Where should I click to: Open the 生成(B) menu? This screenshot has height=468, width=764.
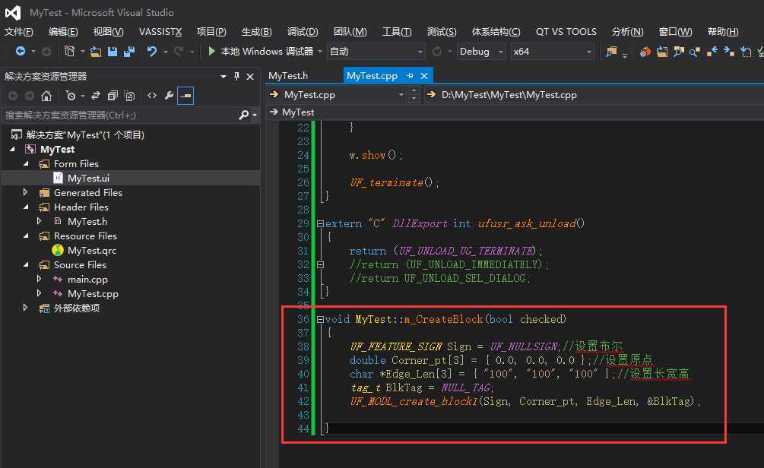coord(257,32)
